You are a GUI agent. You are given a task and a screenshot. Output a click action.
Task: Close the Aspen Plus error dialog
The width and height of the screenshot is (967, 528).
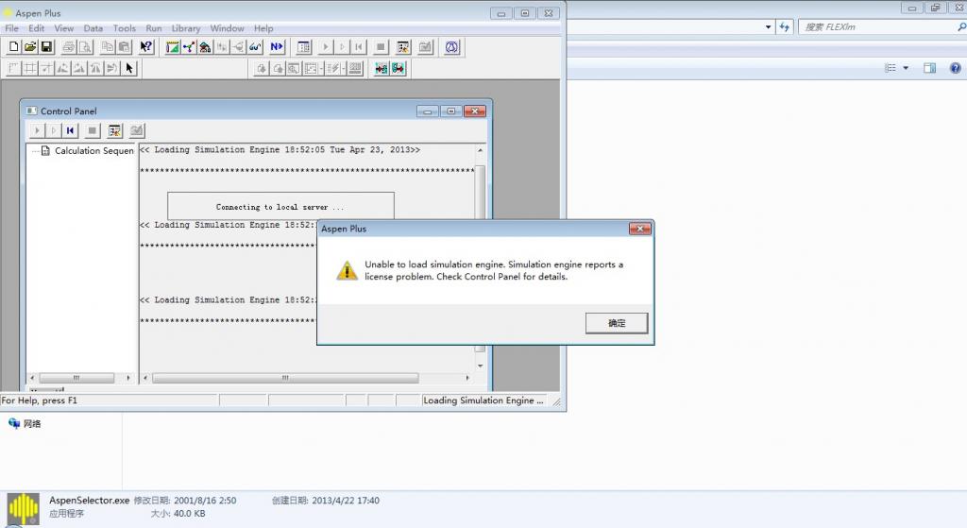point(639,229)
